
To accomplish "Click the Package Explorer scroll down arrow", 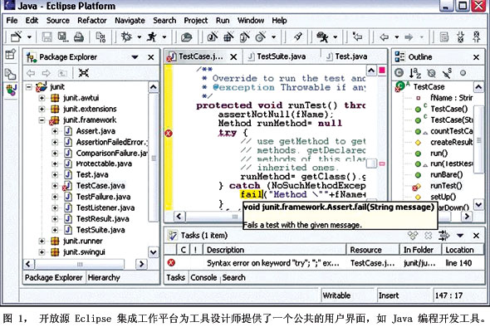I will (153, 252).
